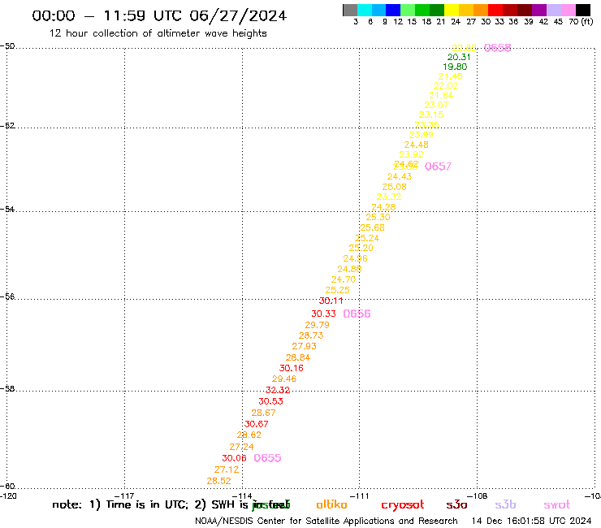This screenshot has width=601, height=528.
Task: Select the wave height value 21.45
Action: [451, 76]
